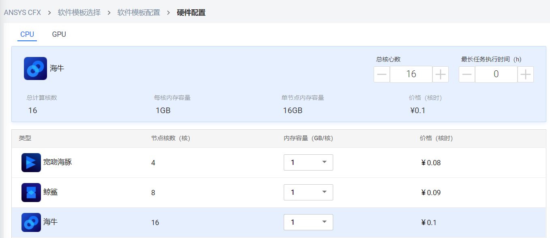Go to ANSYS CFX breadcrumb link

coord(22,13)
